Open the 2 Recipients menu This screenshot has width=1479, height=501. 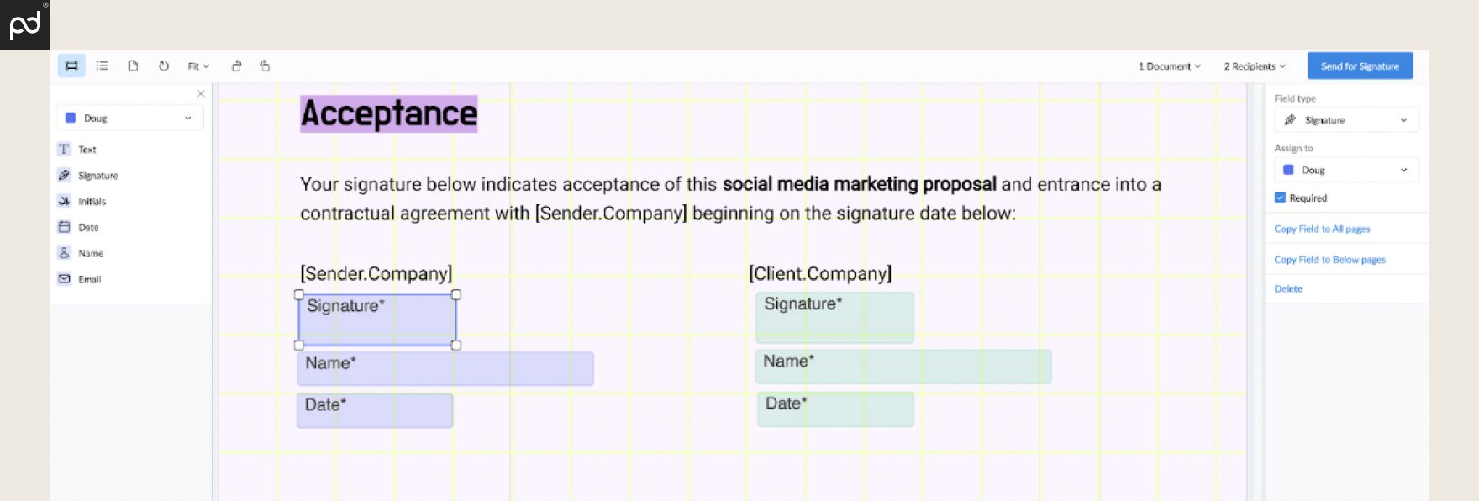point(1254,66)
